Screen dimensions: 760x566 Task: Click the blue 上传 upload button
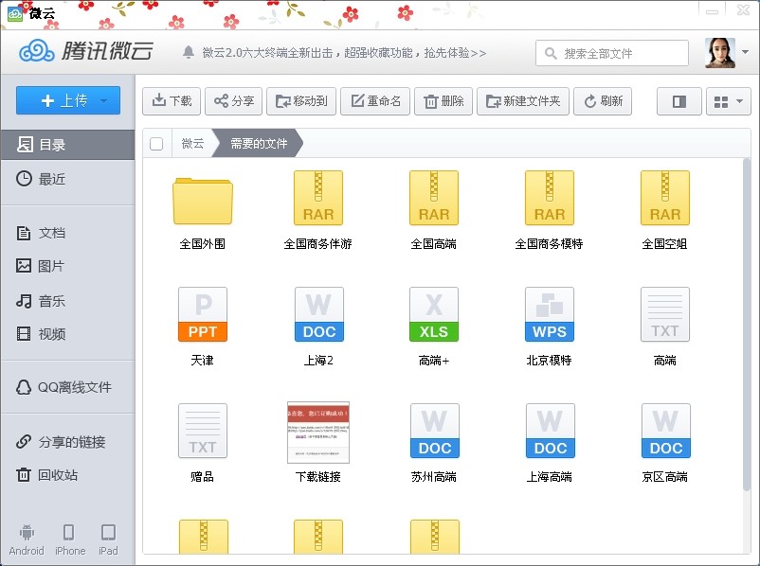coord(67,100)
